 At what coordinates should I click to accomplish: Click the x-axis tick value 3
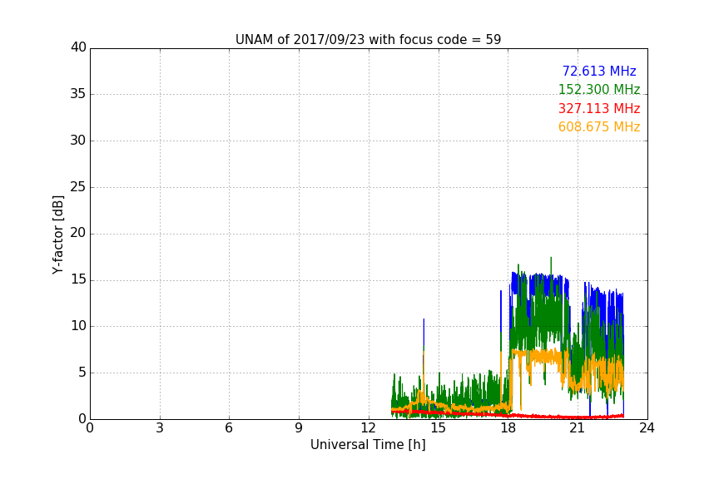tap(160, 428)
